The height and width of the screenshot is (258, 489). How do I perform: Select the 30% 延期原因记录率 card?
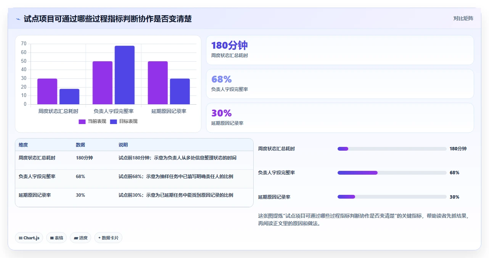click(x=340, y=118)
